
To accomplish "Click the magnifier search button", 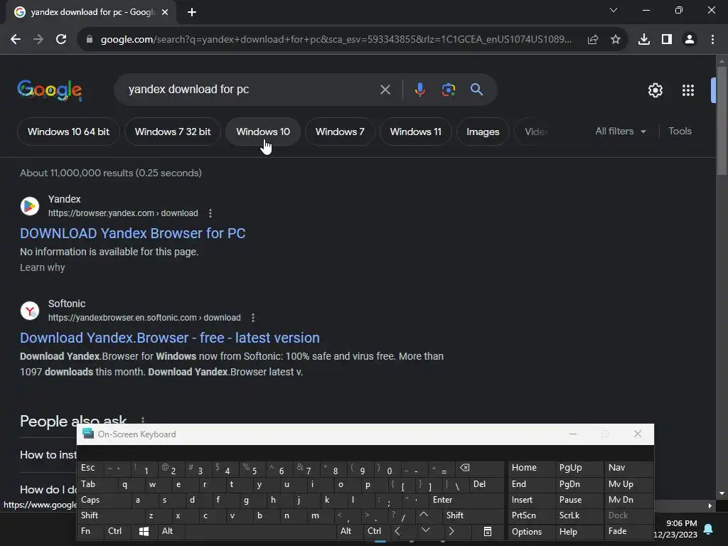I will click(477, 90).
